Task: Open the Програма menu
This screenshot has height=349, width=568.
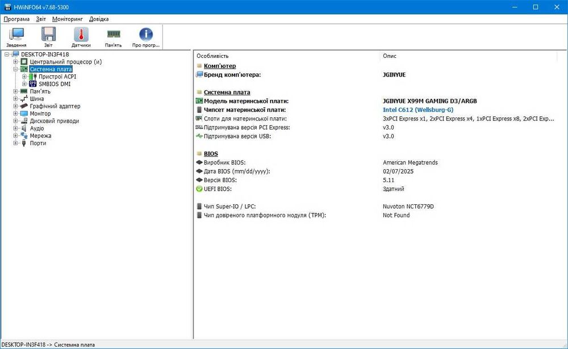Action: [16, 19]
